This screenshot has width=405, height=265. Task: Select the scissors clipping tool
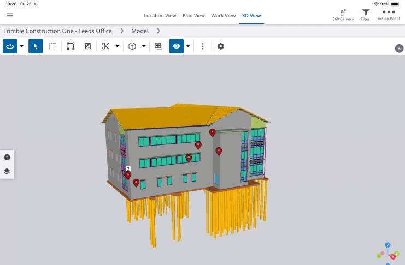pyautogui.click(x=106, y=46)
